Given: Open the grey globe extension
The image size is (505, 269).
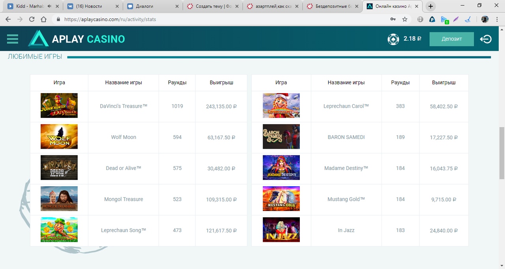Looking at the screenshot, I should coord(420,19).
